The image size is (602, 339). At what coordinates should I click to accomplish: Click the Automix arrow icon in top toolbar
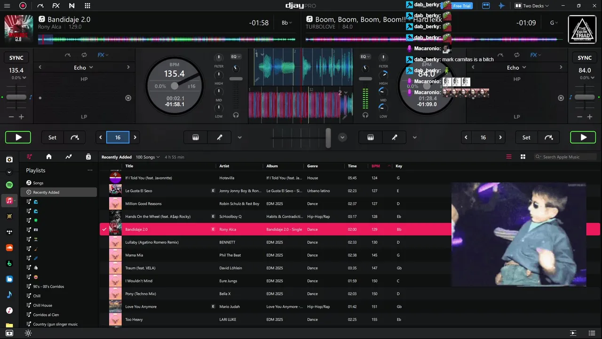tap(40, 6)
